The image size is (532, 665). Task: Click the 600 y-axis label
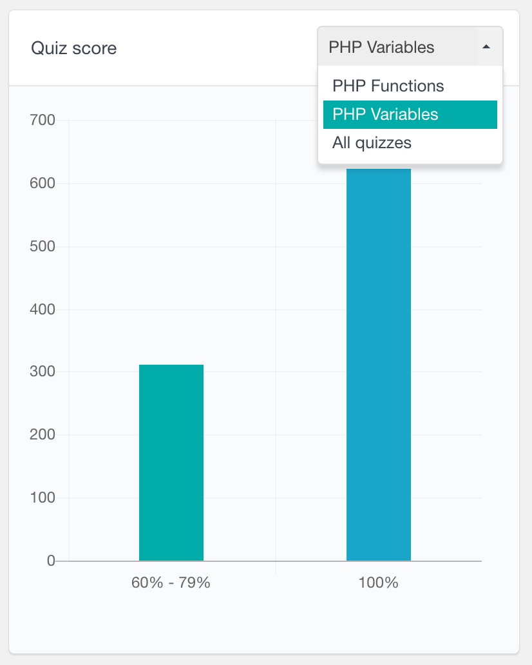[x=43, y=183]
